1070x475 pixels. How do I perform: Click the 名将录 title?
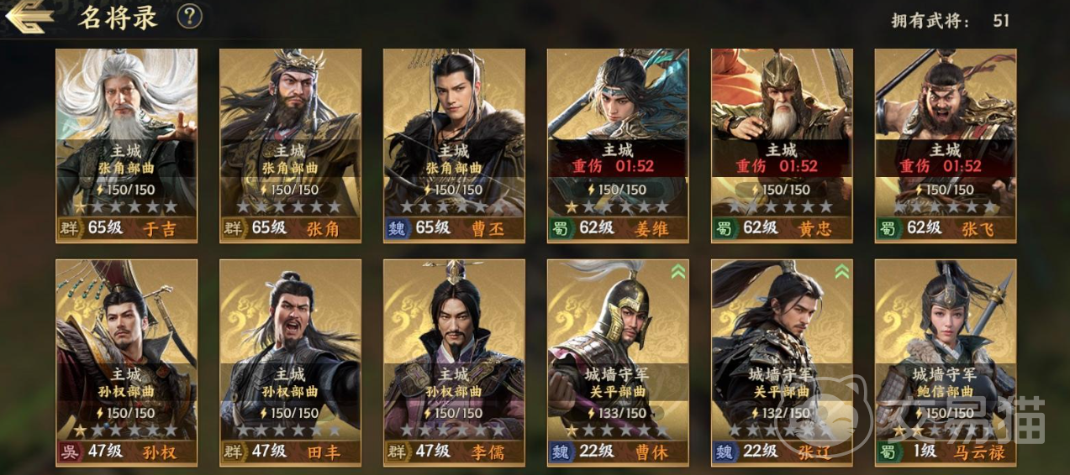[x=118, y=18]
